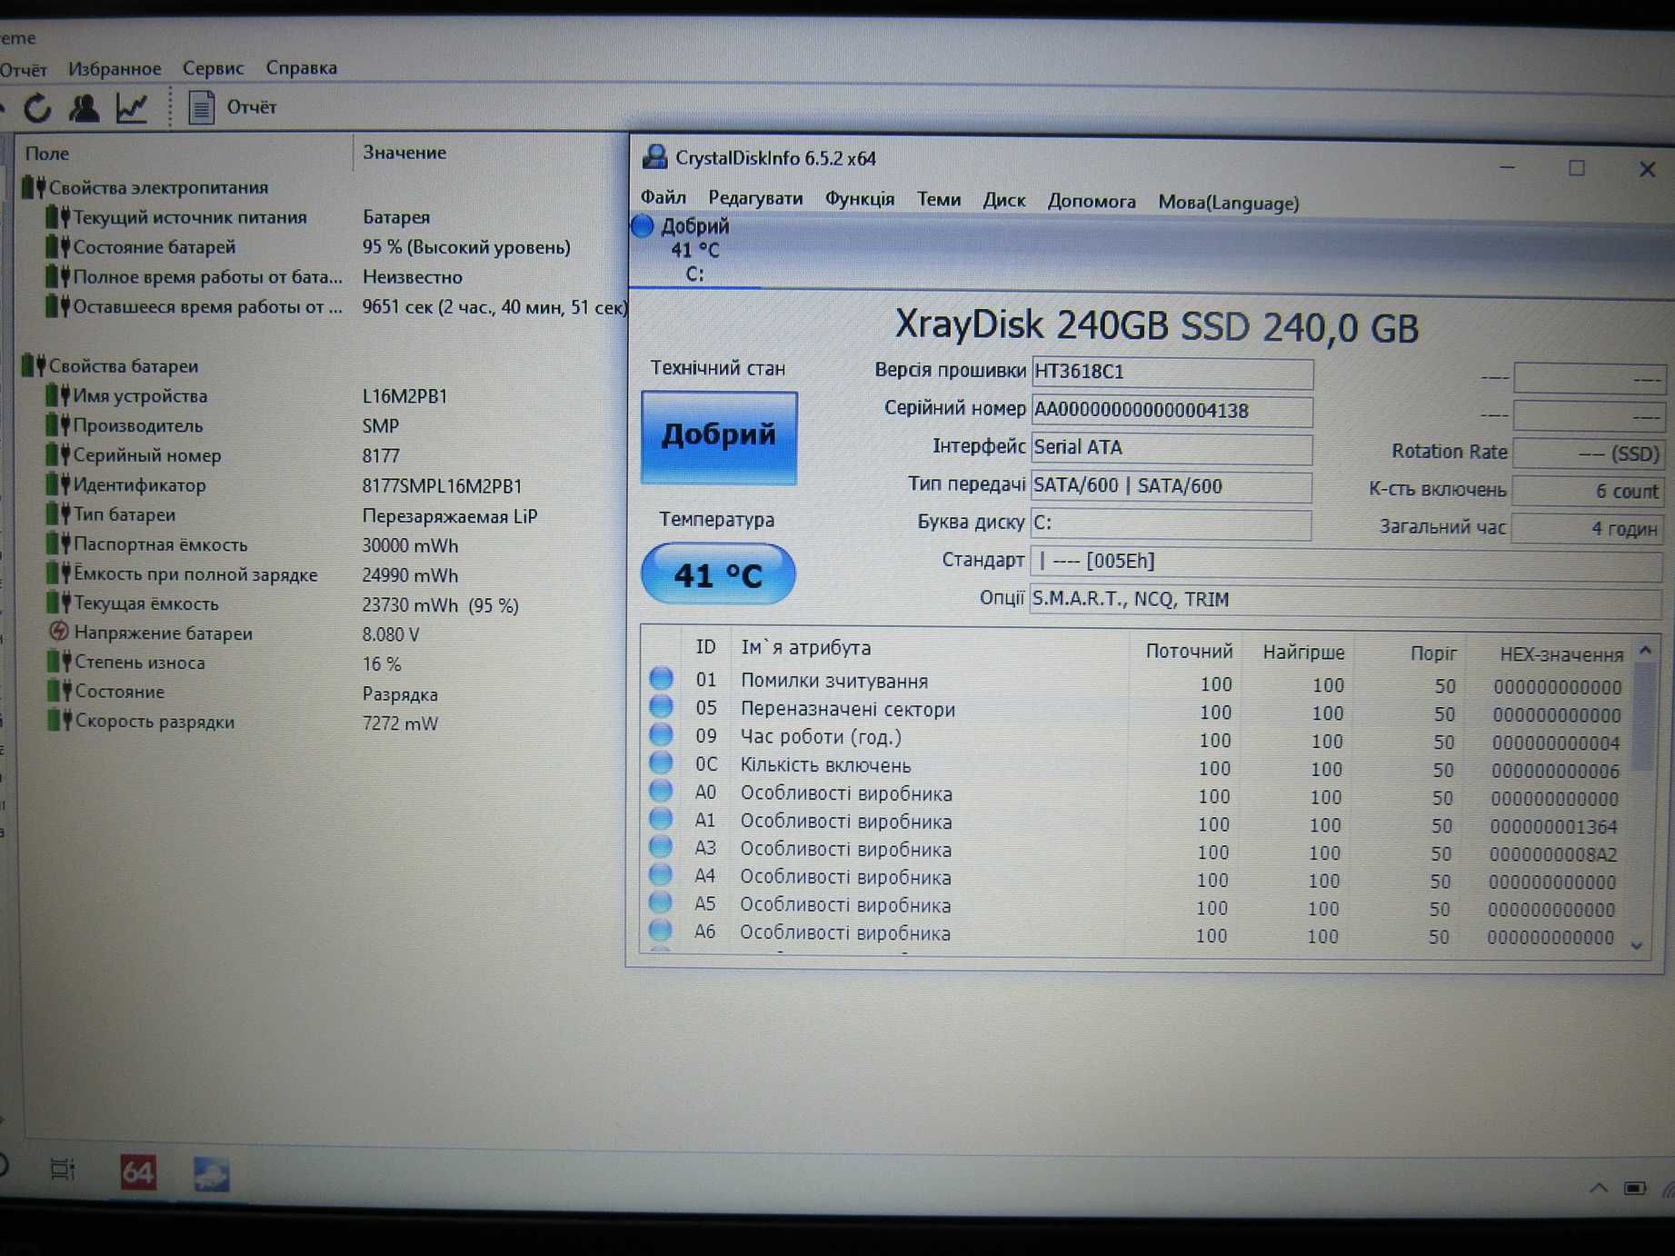
Task: Open the Сервис menu
Action: 213,68
